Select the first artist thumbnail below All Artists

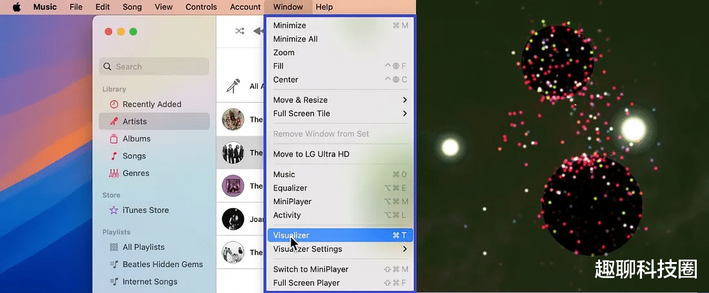(x=233, y=119)
